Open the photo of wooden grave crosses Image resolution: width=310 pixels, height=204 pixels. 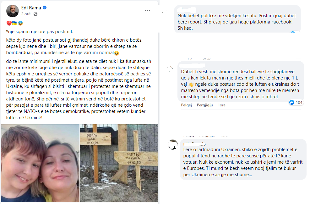pos(119,163)
